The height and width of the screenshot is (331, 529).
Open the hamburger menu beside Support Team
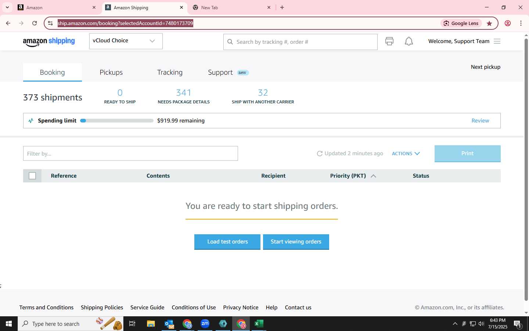coord(497,41)
